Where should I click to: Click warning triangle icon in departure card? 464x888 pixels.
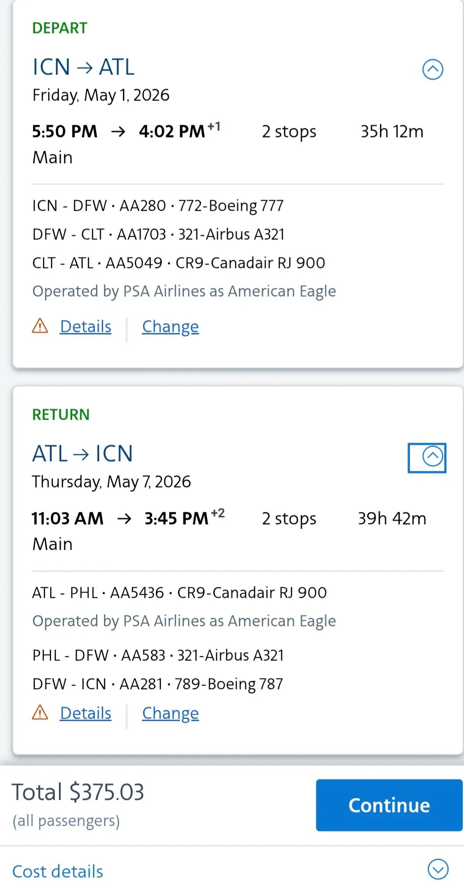(x=40, y=326)
